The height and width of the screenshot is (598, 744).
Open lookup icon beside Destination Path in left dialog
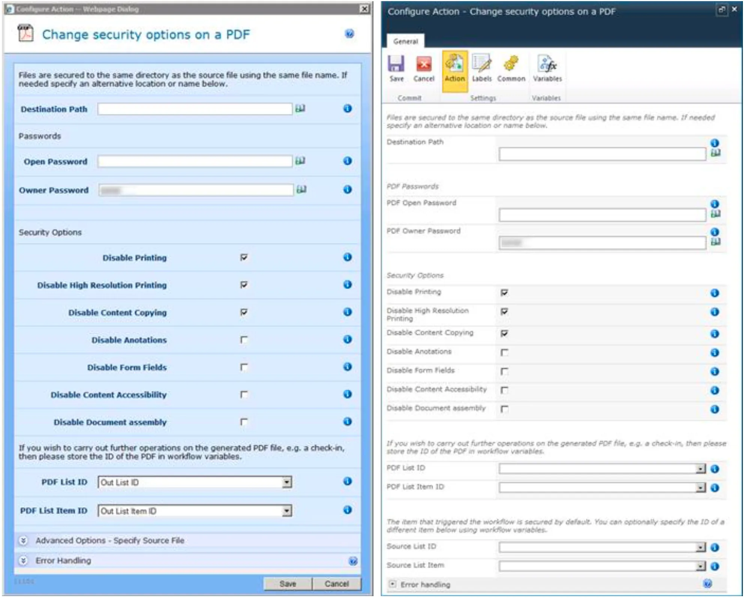[x=300, y=109]
